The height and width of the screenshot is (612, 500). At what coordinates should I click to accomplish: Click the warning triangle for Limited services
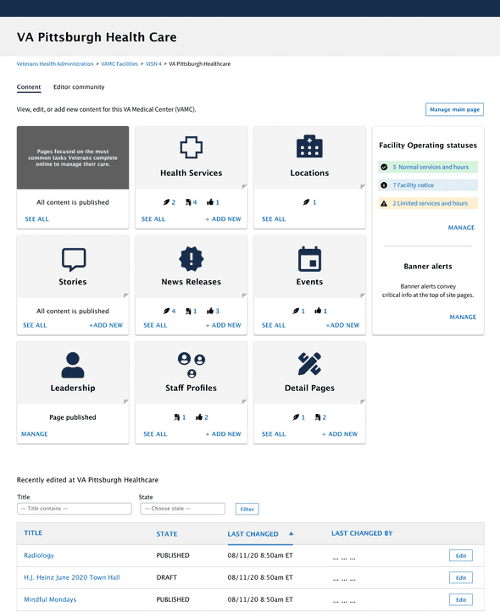pyautogui.click(x=384, y=203)
